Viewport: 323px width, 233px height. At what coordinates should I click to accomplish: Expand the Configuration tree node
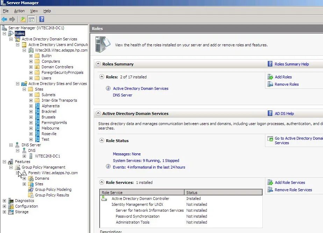point(4,206)
